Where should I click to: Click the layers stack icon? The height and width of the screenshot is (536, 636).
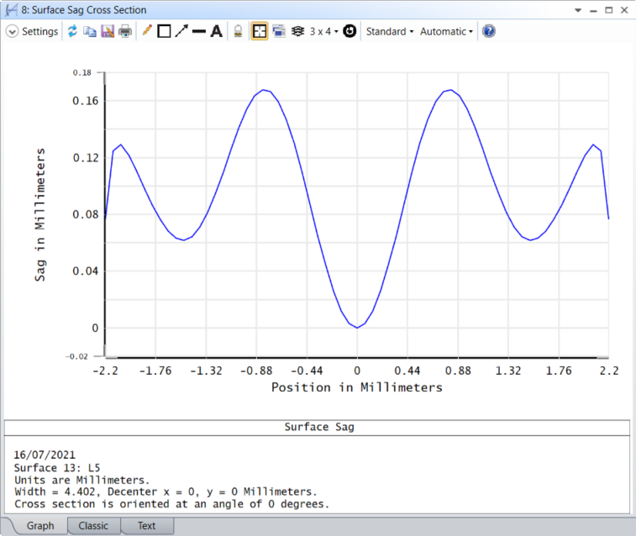(297, 31)
